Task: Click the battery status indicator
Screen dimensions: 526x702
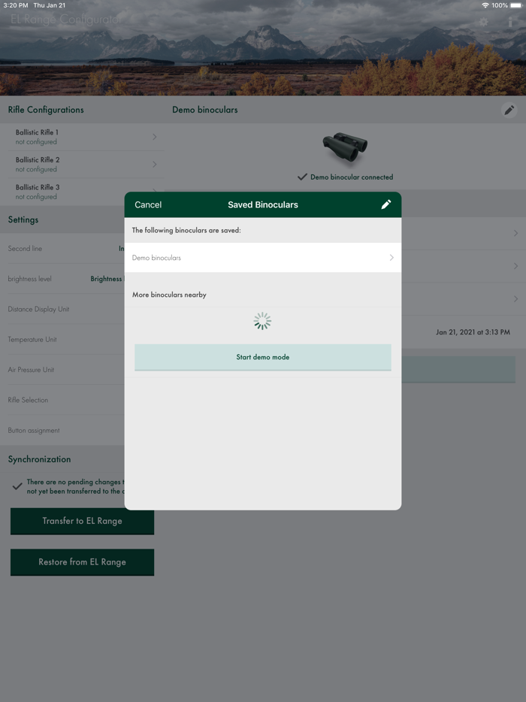Action: click(515, 5)
